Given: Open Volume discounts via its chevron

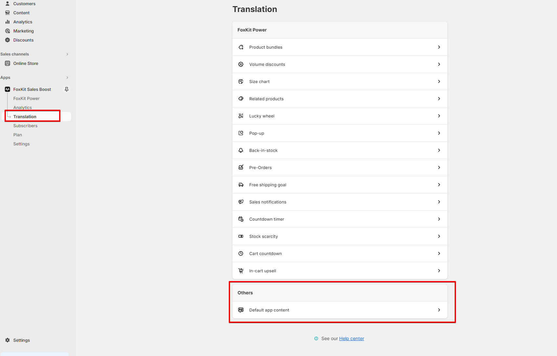Looking at the screenshot, I should (439, 64).
